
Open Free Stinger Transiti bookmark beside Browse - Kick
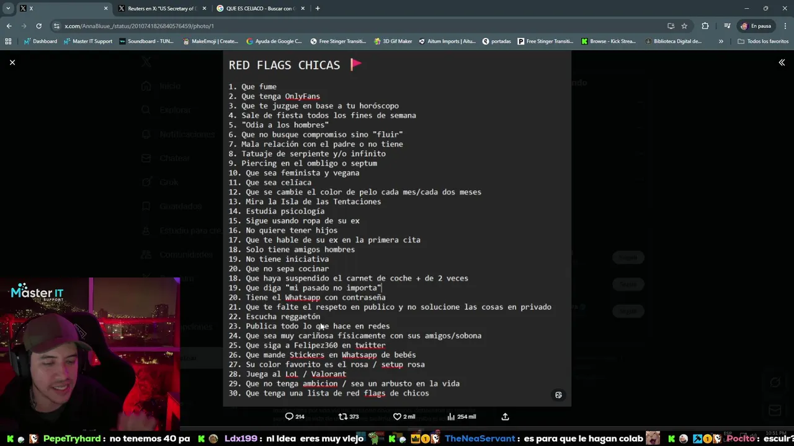pos(545,42)
